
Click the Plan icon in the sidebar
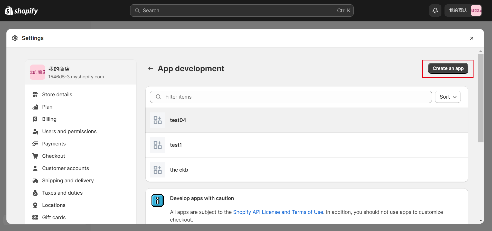(35, 107)
